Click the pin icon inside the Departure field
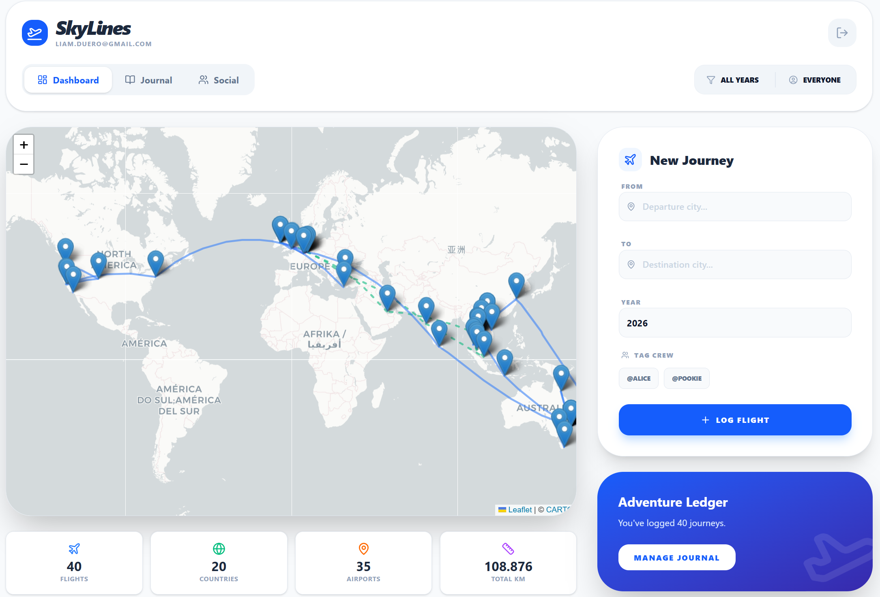Image resolution: width=880 pixels, height=597 pixels. click(631, 207)
